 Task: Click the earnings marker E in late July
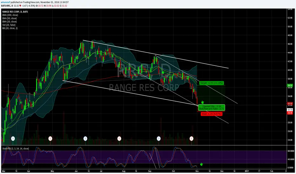119,139
